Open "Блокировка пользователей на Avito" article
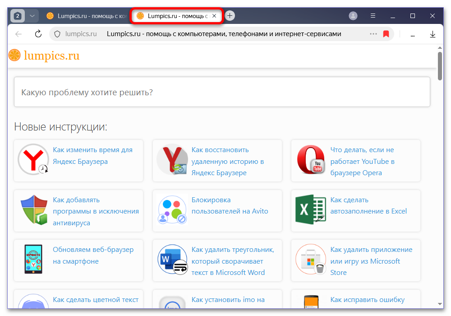Screen dimensions: 451x316 (x=230, y=205)
